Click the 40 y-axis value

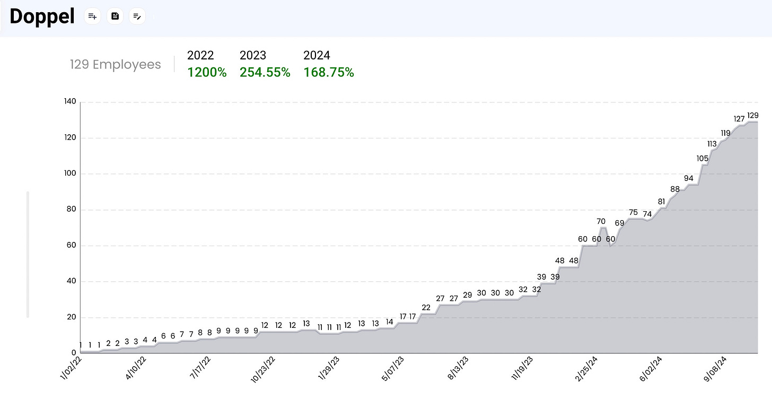tap(71, 281)
